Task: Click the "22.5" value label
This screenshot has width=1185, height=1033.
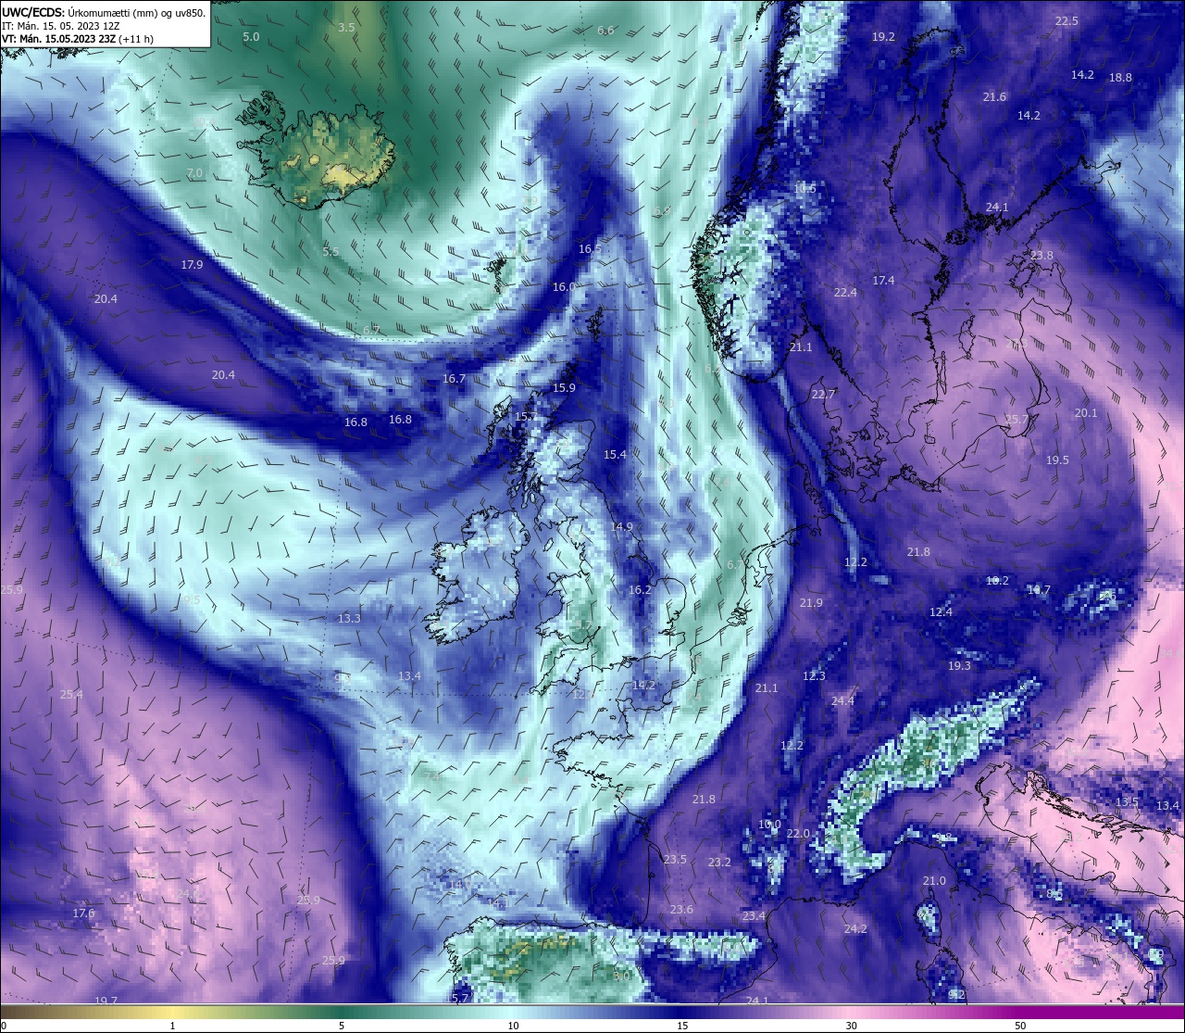Action: 1066,20
